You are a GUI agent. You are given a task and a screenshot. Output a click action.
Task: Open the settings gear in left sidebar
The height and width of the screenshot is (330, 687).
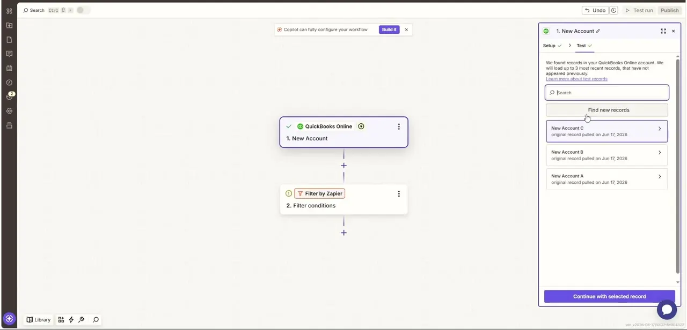(9, 111)
